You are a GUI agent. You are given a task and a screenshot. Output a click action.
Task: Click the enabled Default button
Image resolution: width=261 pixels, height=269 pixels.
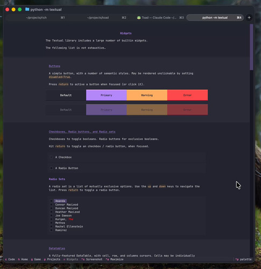[x=66, y=95]
